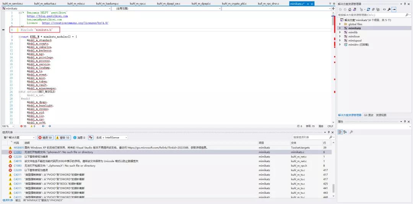Screen dimensions: 413x204
Task: Click Categorized view icon in Properties panel
Action: [340, 132]
